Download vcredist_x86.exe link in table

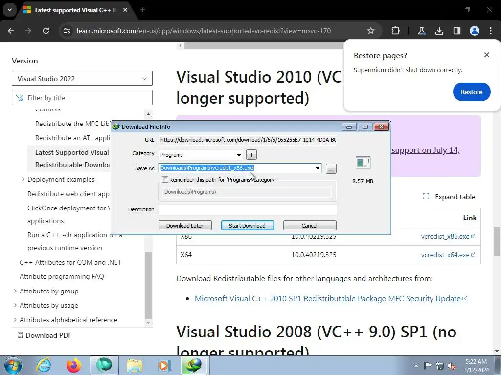[448, 236]
